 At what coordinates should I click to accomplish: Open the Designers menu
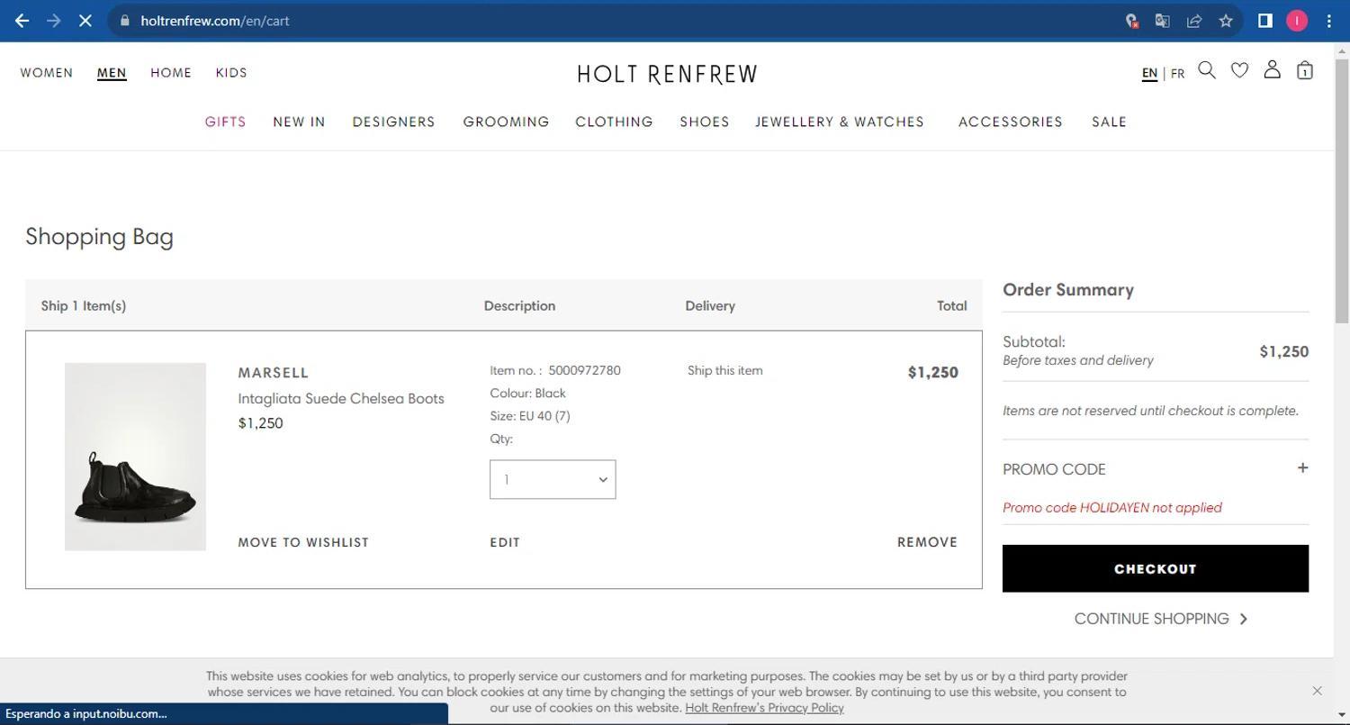pyautogui.click(x=393, y=122)
